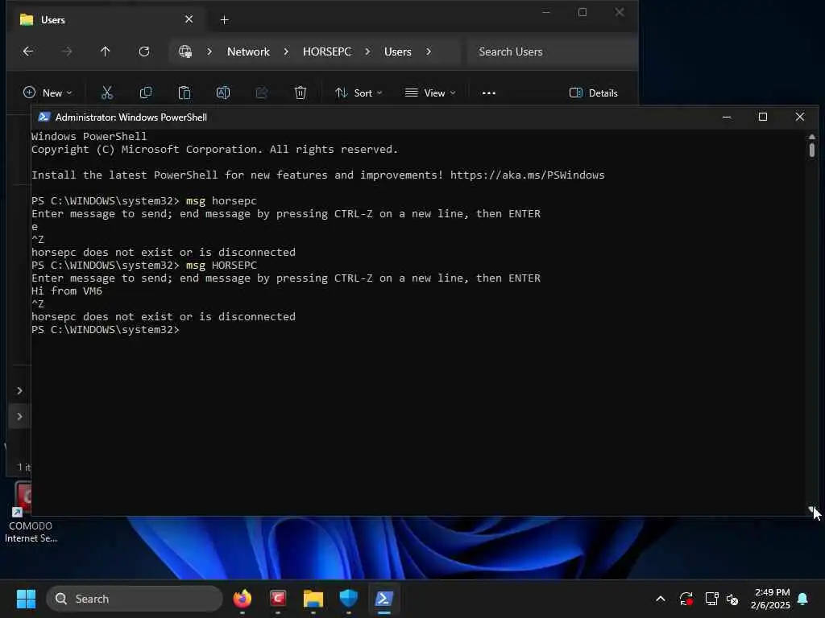Open the Windows Start menu
Image resolution: width=825 pixels, height=618 pixels.
click(x=26, y=599)
